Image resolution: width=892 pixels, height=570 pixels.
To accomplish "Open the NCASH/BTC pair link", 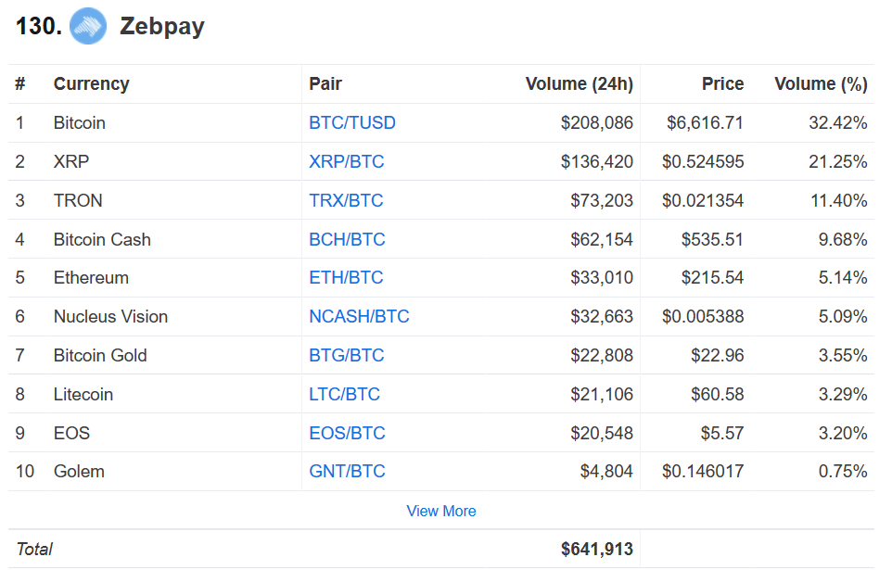I will click(x=359, y=316).
